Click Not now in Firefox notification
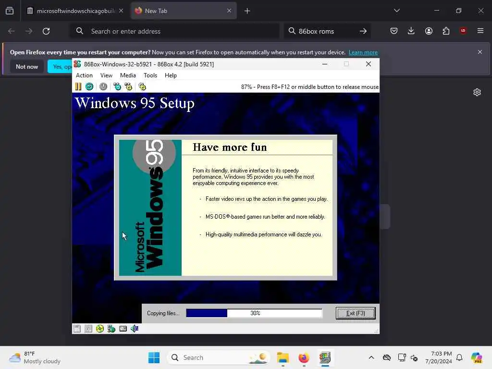 (27, 66)
